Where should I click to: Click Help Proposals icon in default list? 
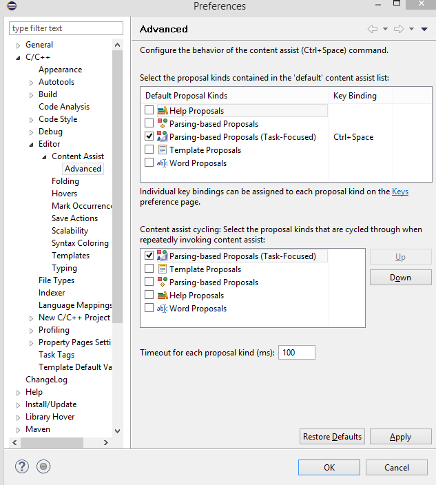162,111
